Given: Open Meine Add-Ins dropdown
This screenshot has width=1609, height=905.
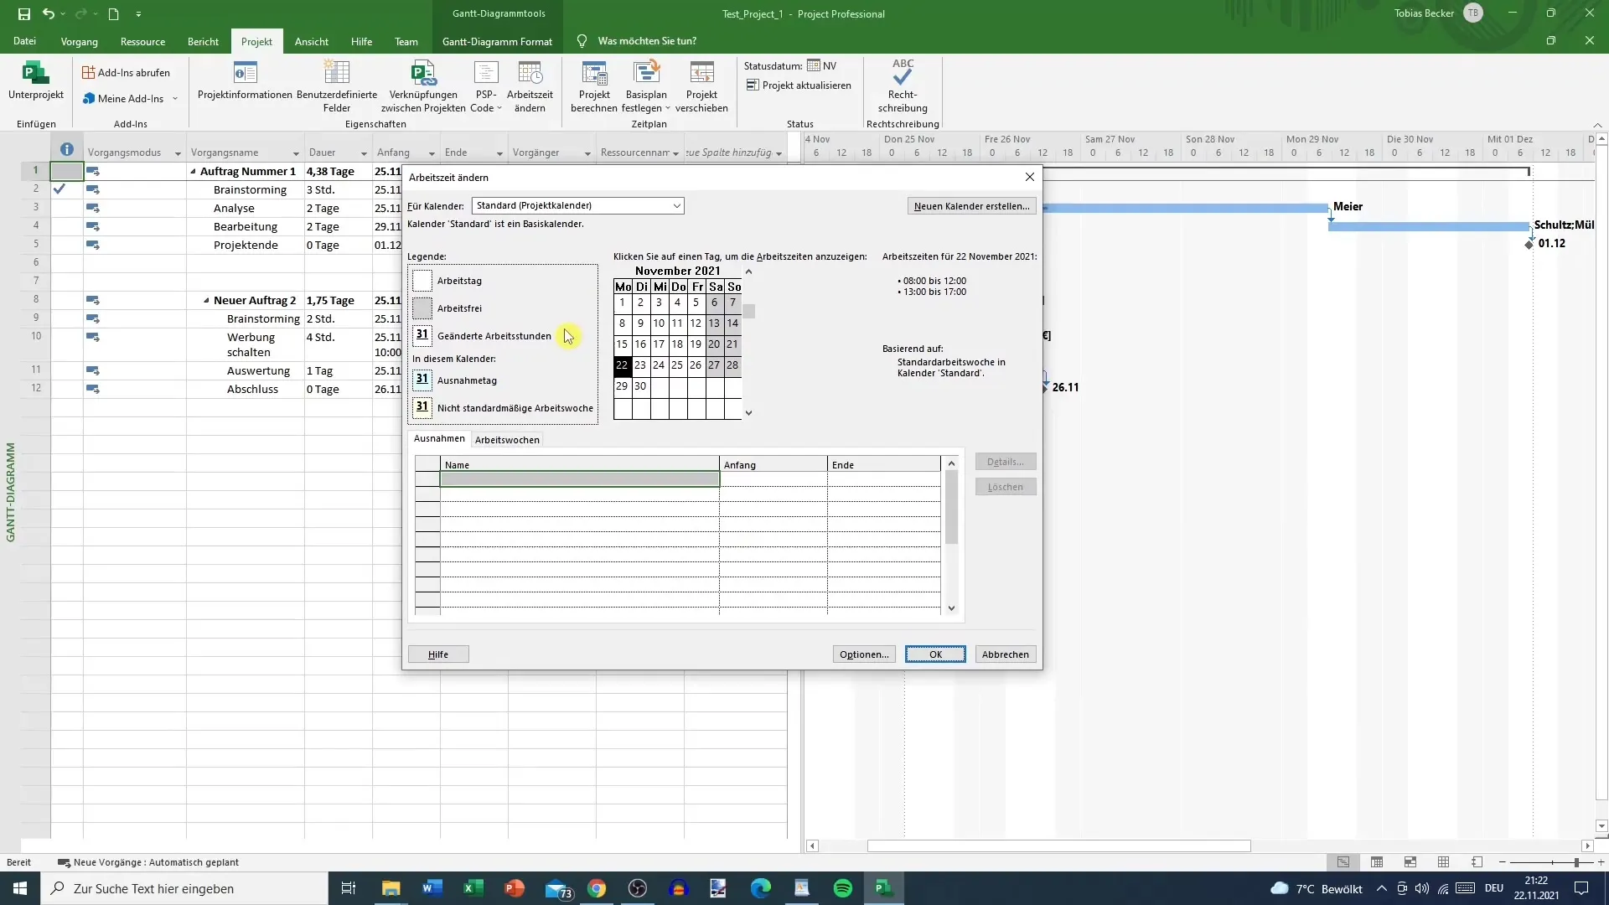Looking at the screenshot, I should [131, 99].
